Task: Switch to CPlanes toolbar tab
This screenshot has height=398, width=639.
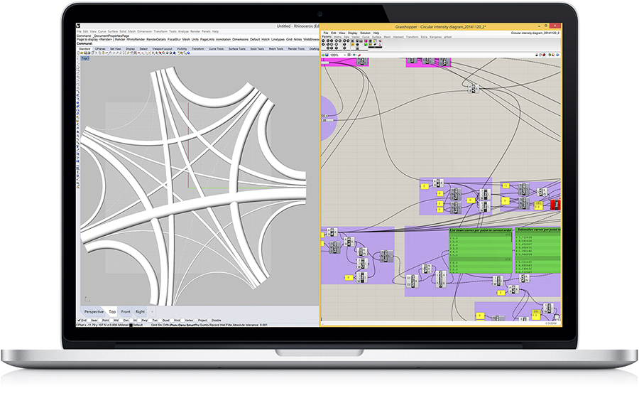Action: (100, 49)
